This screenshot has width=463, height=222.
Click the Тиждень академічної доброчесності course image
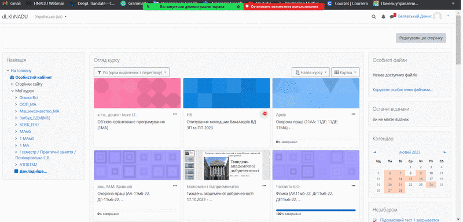pos(226,165)
